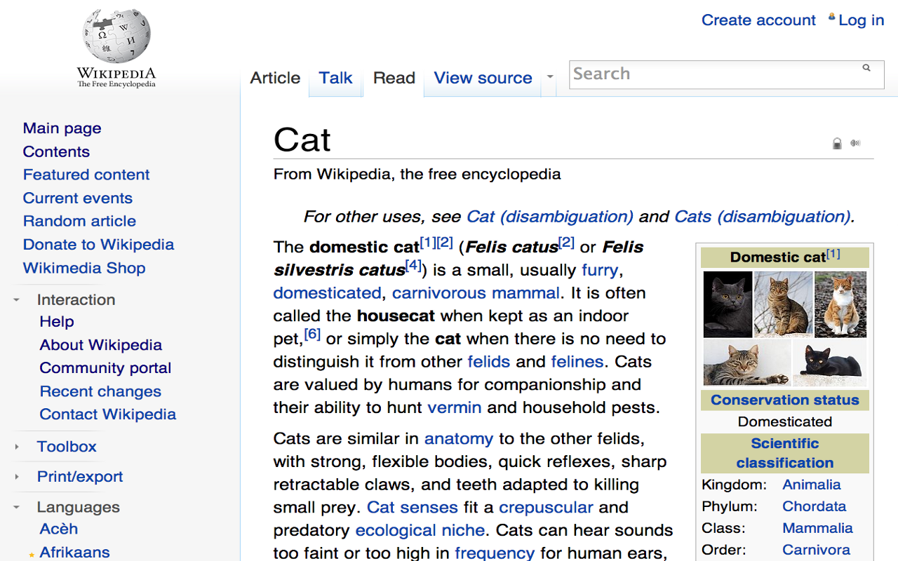Open the gray cat thumbnail

coord(728,304)
